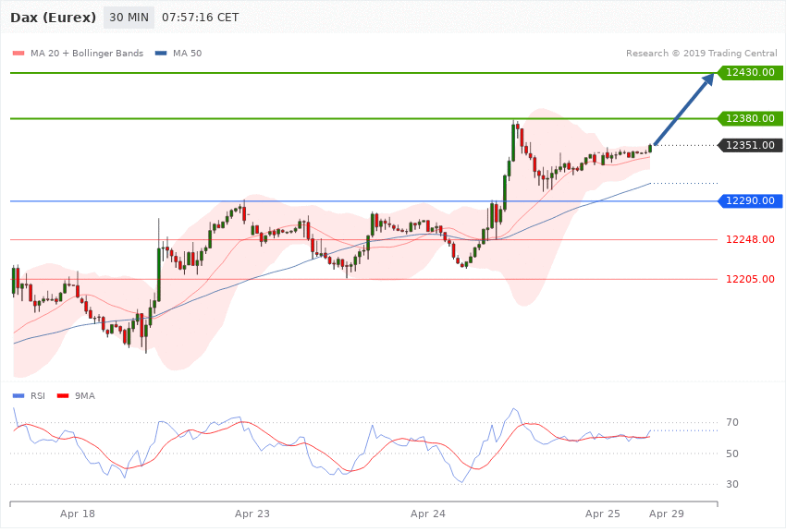Viewport: 786px width, 532px height.
Task: Click the 07:57:16 CET timestamp
Action: [200, 18]
